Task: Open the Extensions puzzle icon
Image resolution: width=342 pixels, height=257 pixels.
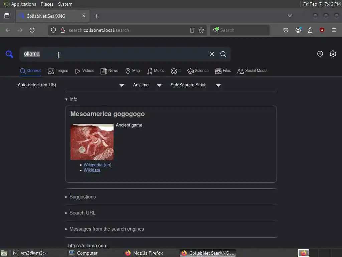Action: click(310, 30)
